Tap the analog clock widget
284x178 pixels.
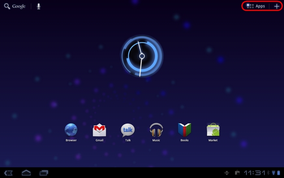pos(142,56)
